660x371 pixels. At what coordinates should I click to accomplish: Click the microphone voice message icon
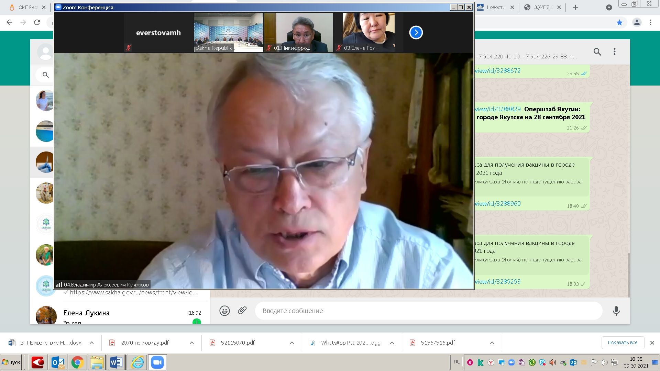click(x=616, y=311)
